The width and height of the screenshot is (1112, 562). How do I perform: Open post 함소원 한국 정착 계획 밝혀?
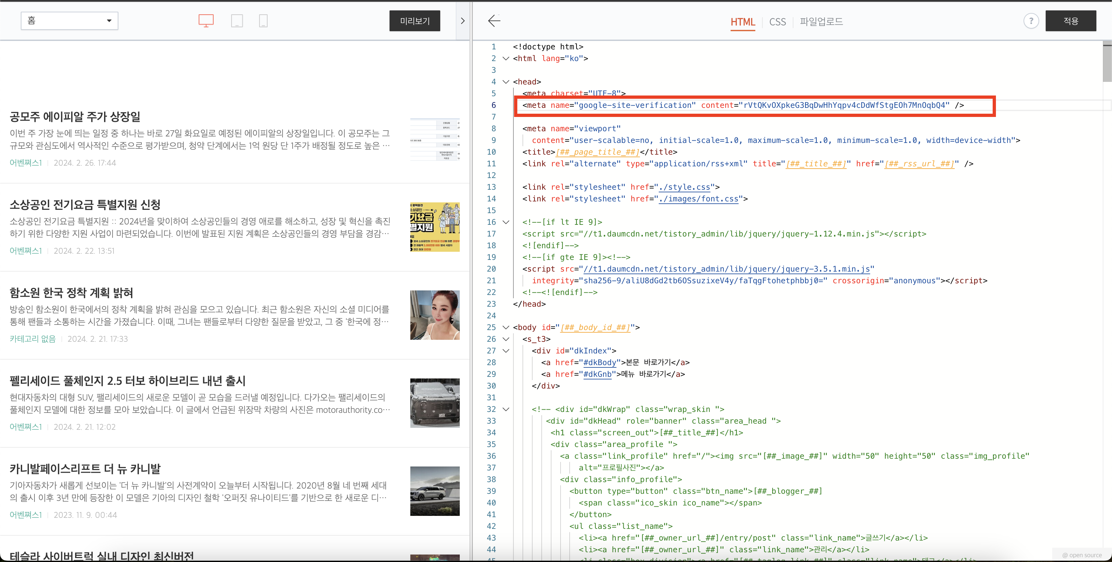71,293
